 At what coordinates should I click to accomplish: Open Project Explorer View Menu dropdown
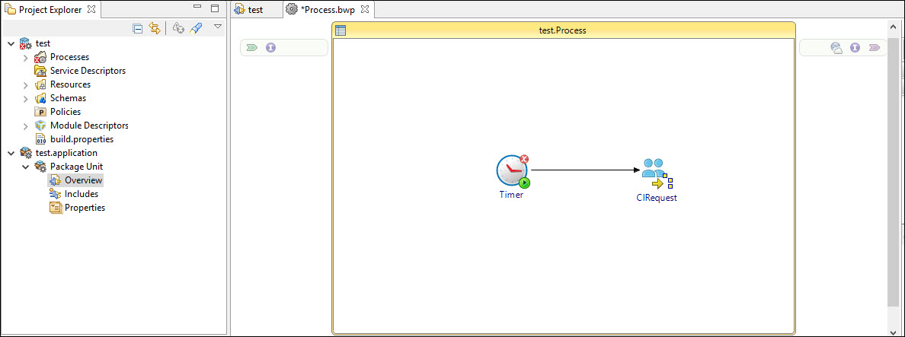click(218, 27)
